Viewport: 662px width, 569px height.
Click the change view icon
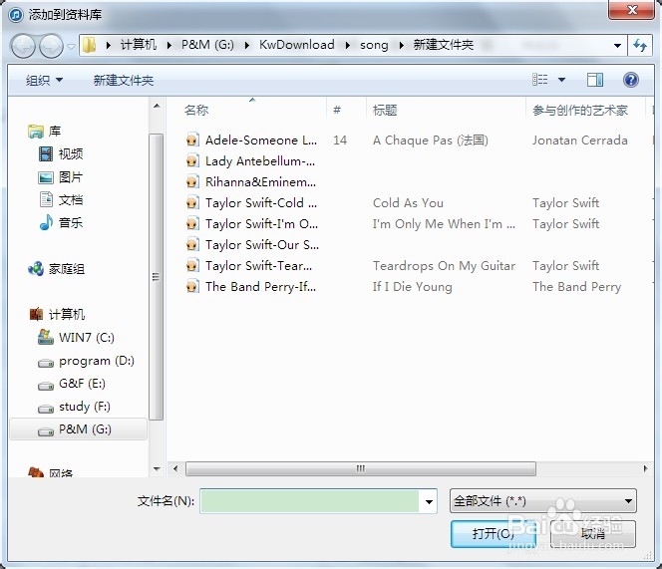click(x=540, y=80)
